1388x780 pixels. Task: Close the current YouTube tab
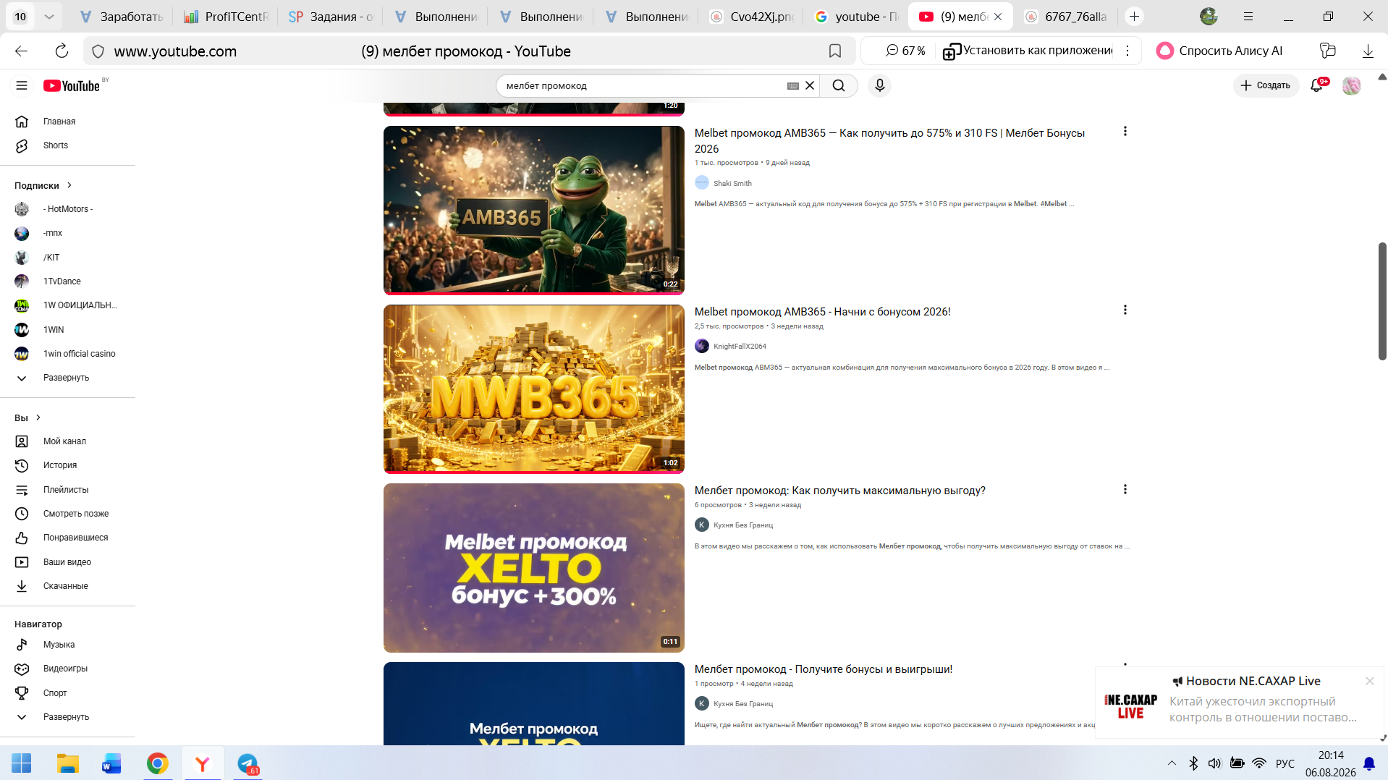[998, 17]
